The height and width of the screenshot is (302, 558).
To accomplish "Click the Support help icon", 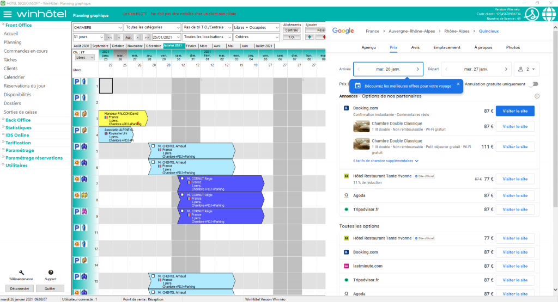I will 51,272.
